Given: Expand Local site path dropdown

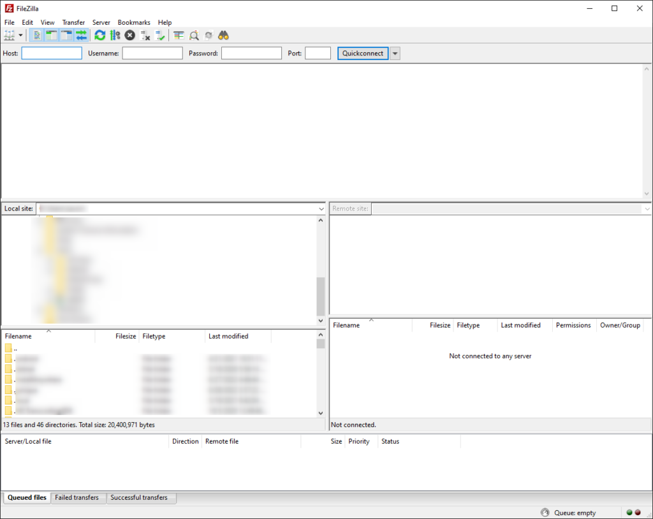Looking at the screenshot, I should pyautogui.click(x=321, y=208).
